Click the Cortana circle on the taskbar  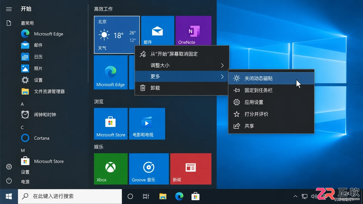[130, 196]
